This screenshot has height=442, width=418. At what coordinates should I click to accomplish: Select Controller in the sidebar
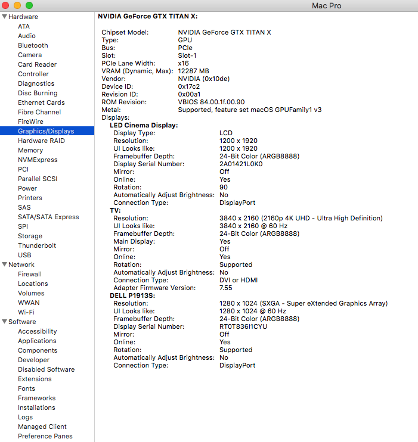pyautogui.click(x=33, y=74)
